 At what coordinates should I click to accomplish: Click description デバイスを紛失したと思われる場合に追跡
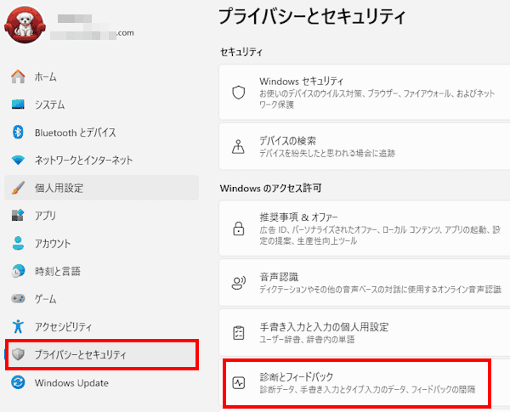click(x=327, y=153)
